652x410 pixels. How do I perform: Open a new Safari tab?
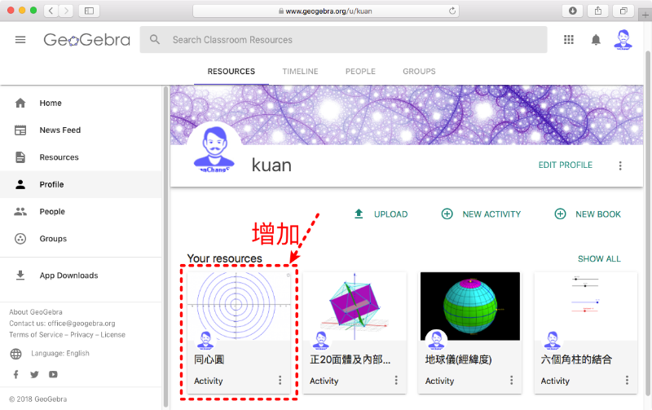point(645,15)
